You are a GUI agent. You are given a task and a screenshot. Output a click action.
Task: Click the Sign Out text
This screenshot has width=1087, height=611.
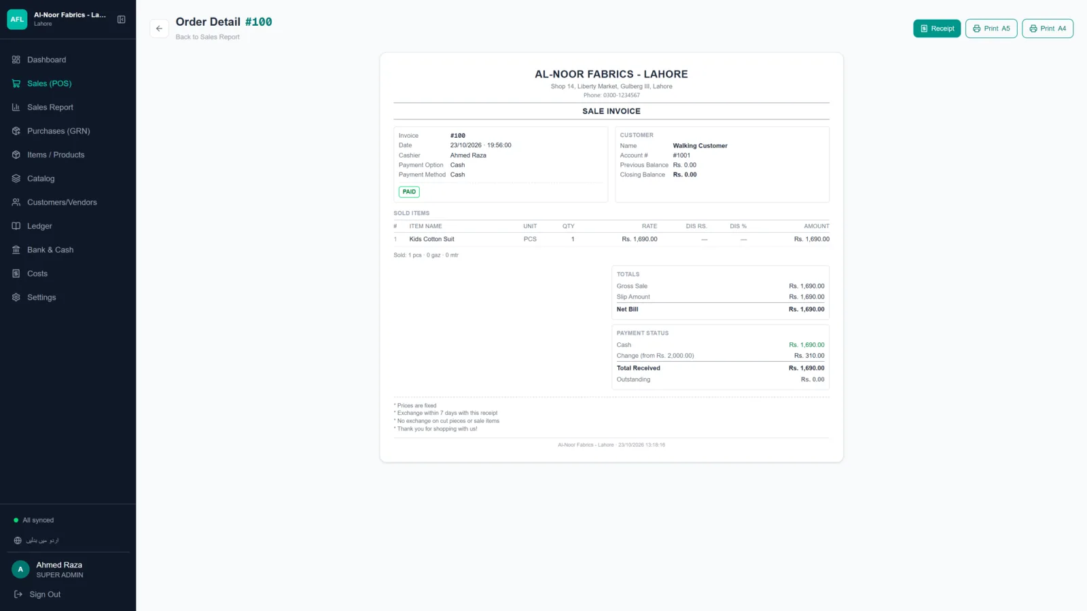(45, 594)
